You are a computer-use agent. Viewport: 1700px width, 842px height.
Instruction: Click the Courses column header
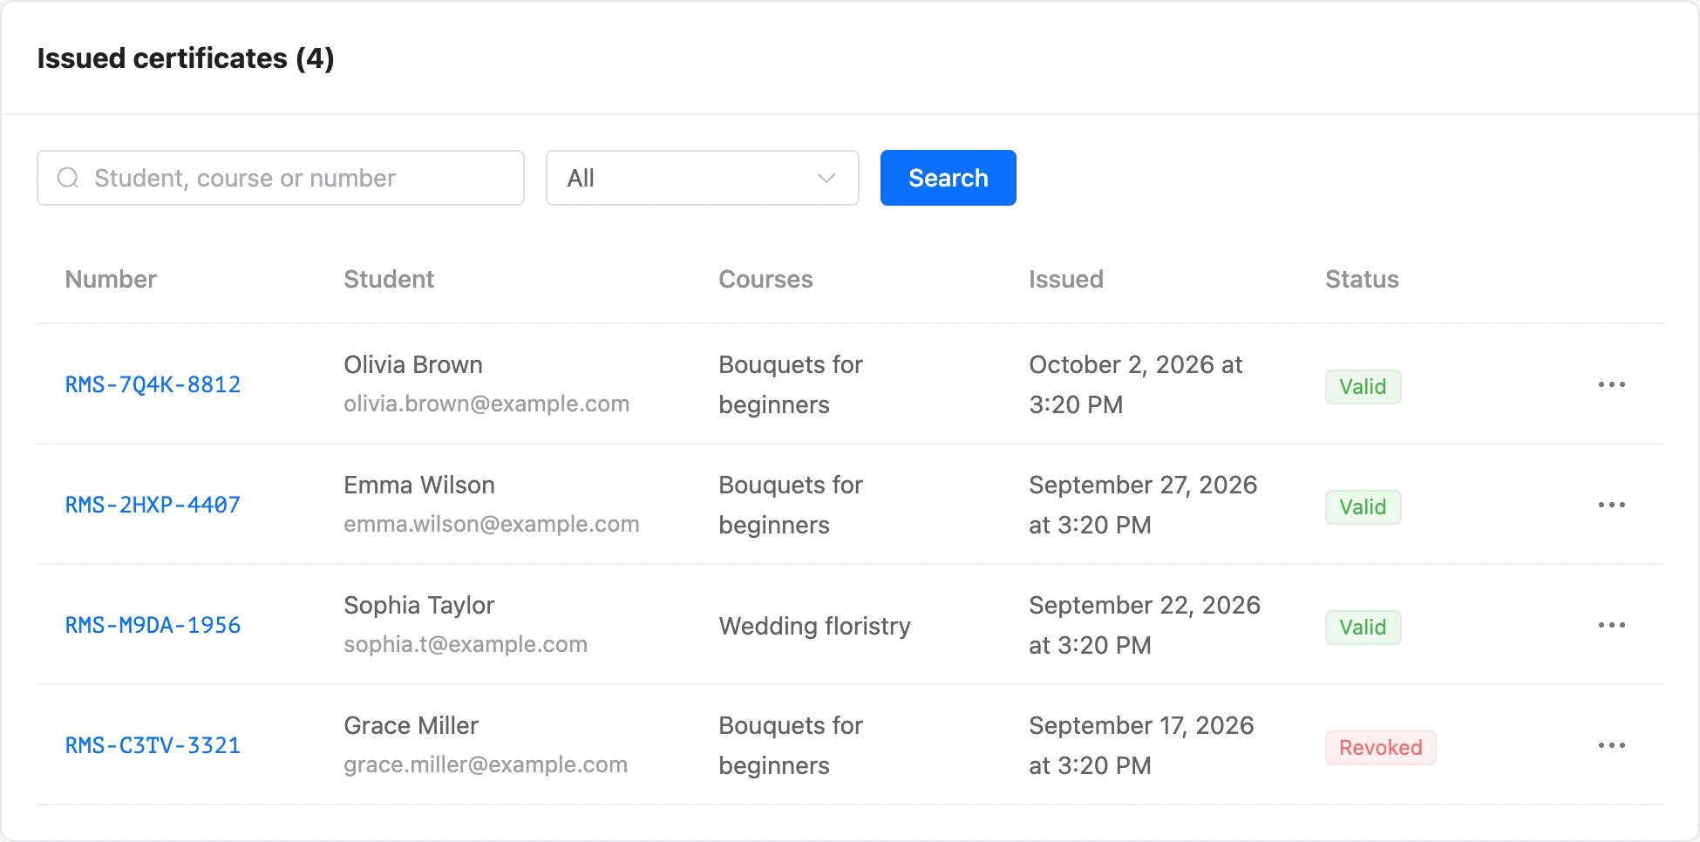(x=765, y=279)
